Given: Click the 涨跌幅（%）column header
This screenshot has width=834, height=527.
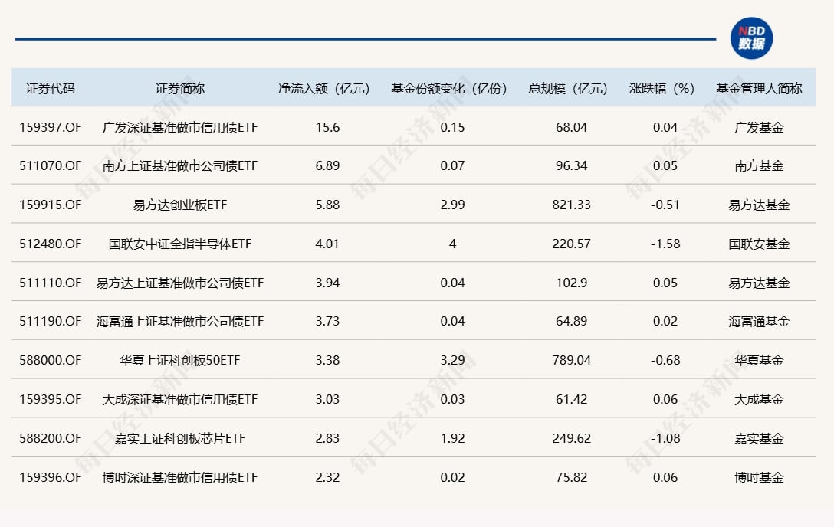Looking at the screenshot, I should click(x=662, y=88).
